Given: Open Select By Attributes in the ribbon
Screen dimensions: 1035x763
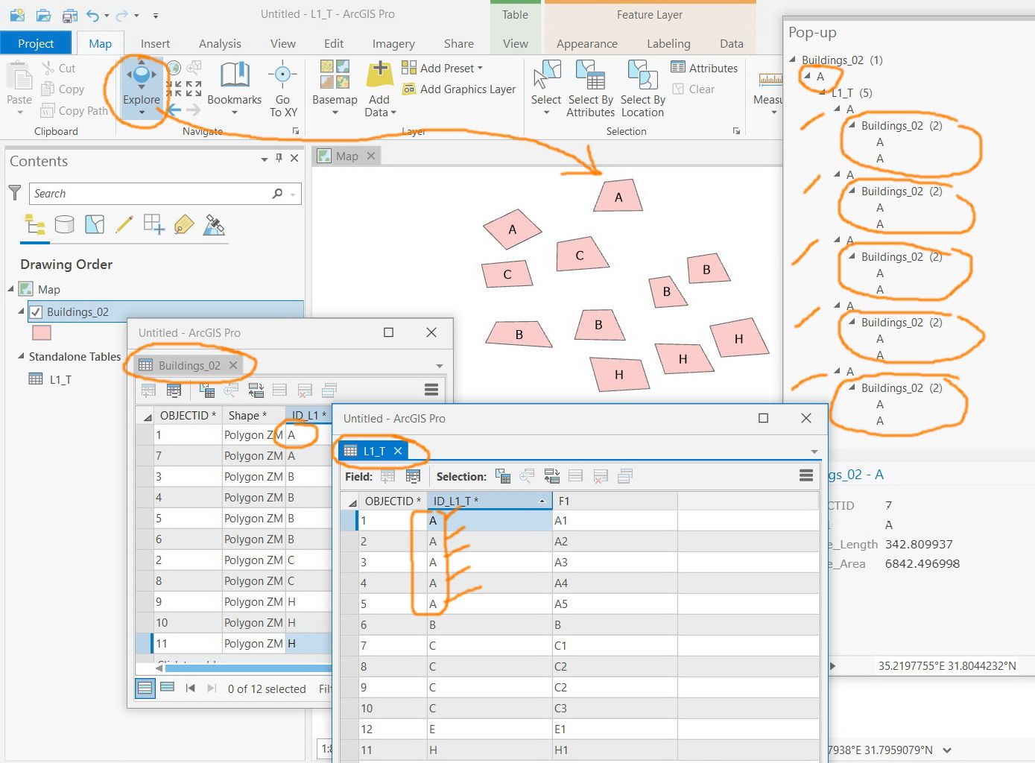Looking at the screenshot, I should tap(590, 88).
